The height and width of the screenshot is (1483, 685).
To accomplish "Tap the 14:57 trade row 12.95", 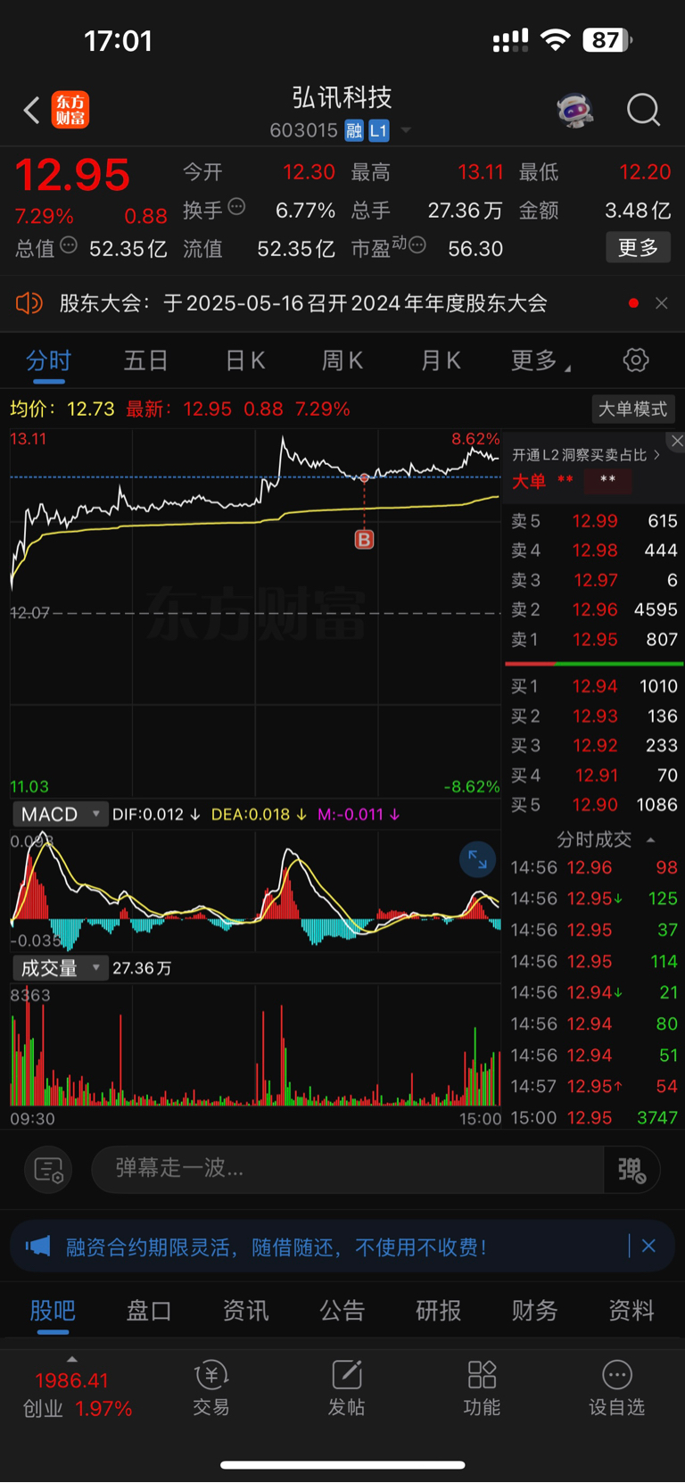I will pyautogui.click(x=594, y=1087).
